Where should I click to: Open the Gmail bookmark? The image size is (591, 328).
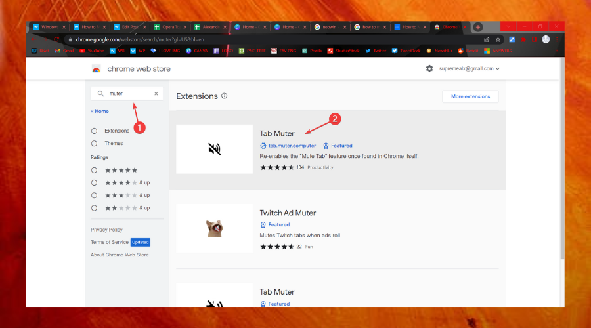coord(64,51)
